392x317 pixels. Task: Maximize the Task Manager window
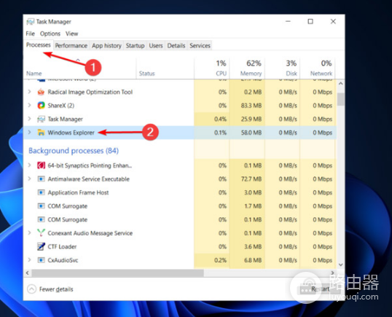pos(310,22)
